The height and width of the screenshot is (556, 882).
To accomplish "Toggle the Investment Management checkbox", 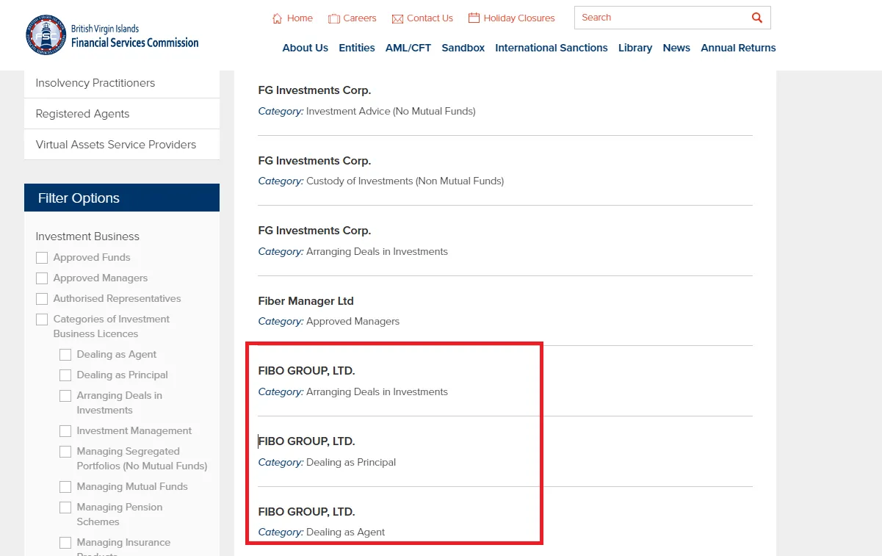I will (x=65, y=431).
